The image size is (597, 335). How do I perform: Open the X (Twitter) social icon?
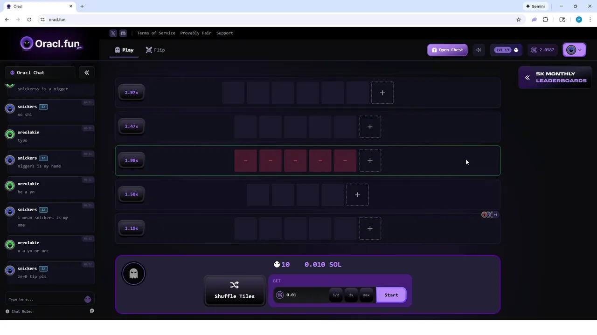(x=113, y=33)
